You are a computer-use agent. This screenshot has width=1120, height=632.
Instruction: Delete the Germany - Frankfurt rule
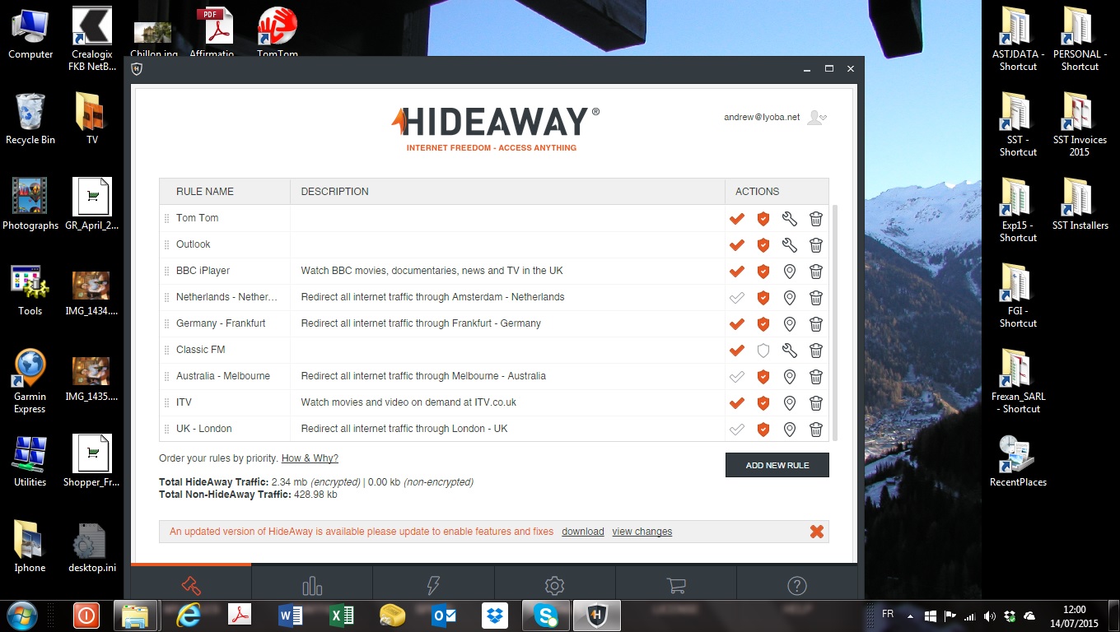click(815, 324)
